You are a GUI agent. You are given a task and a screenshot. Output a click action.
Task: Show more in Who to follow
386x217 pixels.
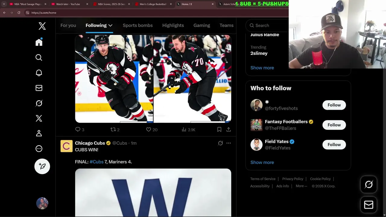click(262, 162)
